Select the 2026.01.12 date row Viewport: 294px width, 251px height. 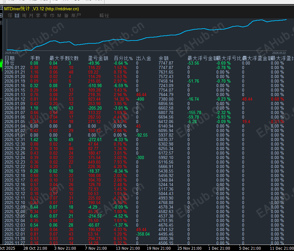(x=15, y=99)
